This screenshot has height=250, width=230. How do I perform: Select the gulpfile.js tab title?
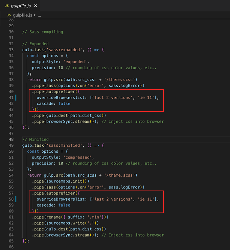click(21, 6)
